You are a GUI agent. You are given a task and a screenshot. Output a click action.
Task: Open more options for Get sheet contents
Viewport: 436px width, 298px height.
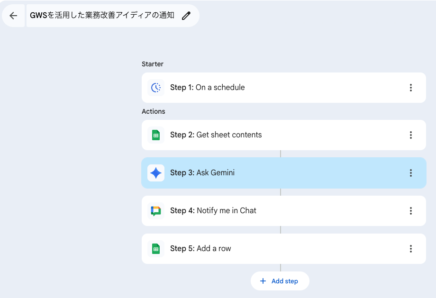coord(410,135)
